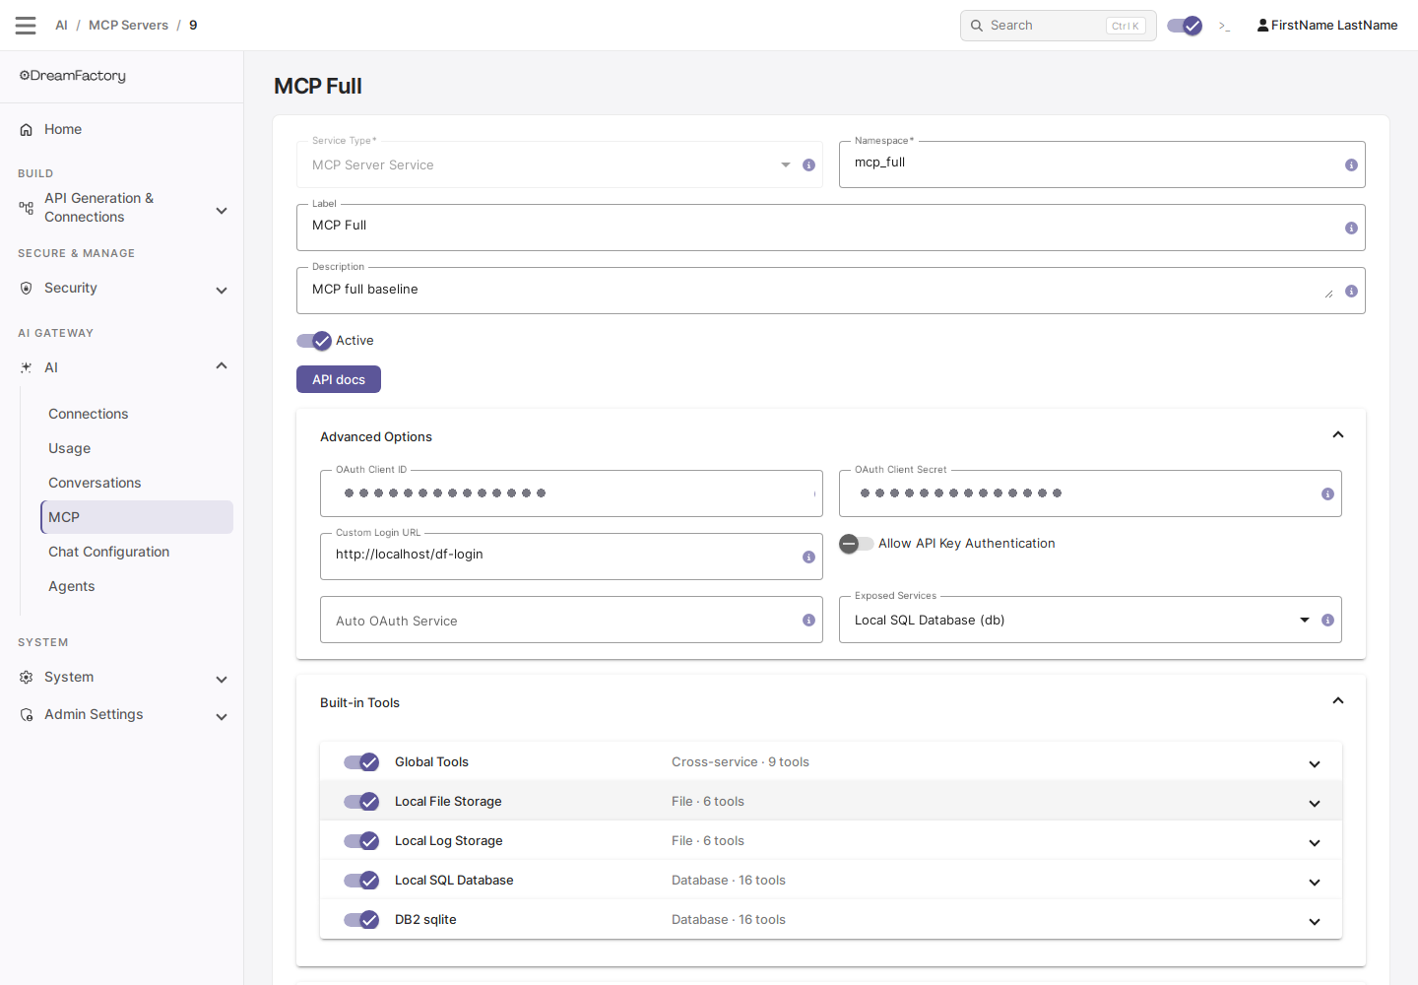Click the OAuth Client ID field
The width and height of the screenshot is (1418, 985).
pyautogui.click(x=571, y=493)
